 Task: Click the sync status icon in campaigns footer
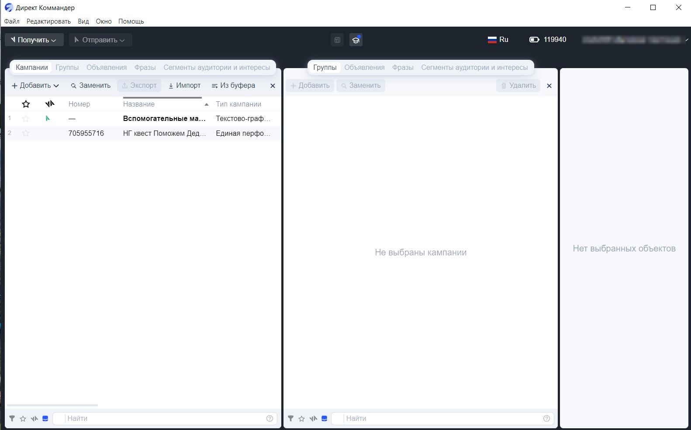click(34, 418)
